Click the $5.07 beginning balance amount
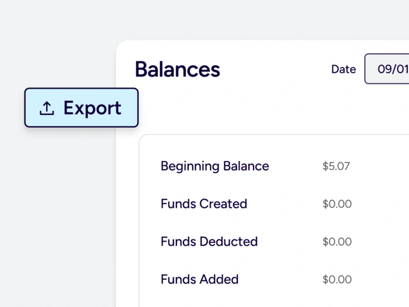 [x=336, y=166]
